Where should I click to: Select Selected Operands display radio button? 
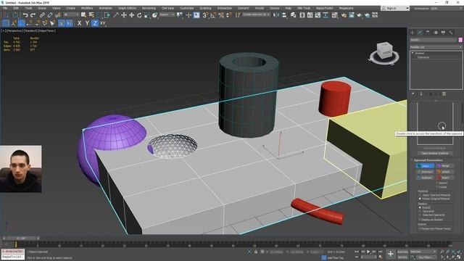(x=420, y=215)
